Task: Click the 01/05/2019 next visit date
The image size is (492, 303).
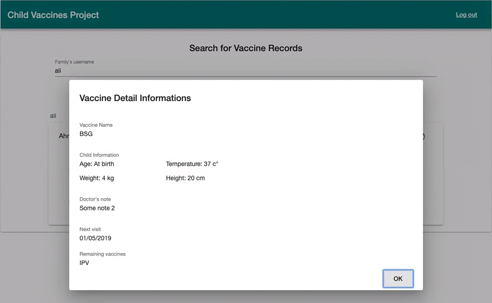Action: [x=95, y=238]
